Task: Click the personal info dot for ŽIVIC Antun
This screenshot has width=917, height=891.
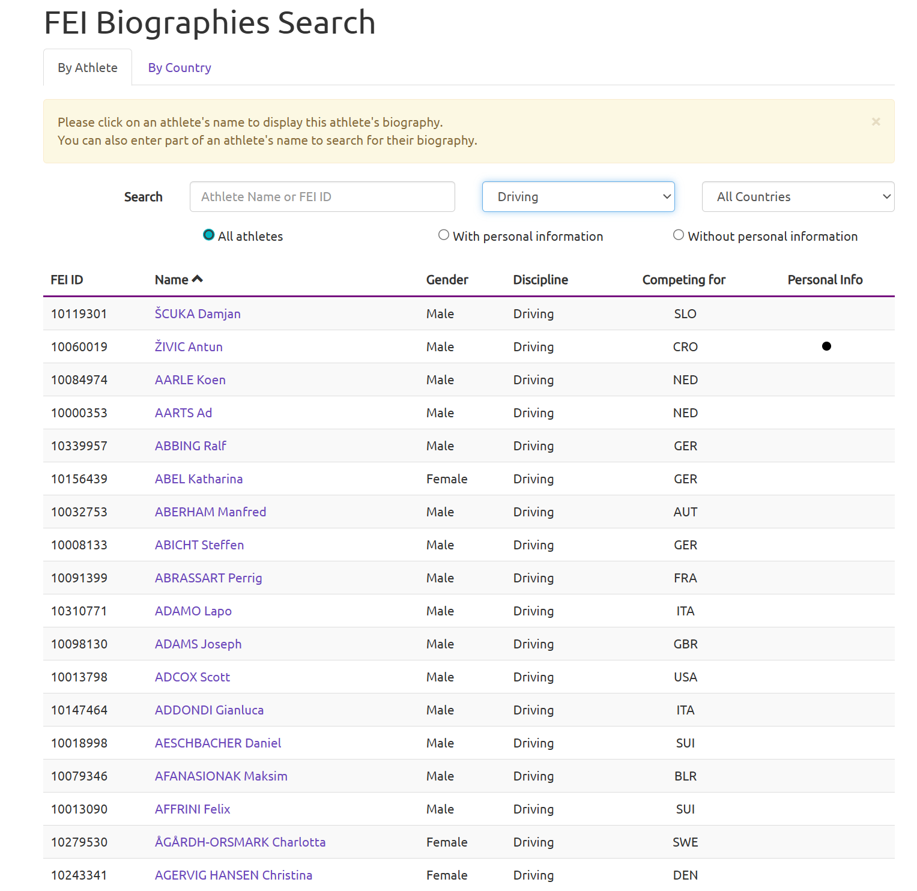Action: coord(826,346)
